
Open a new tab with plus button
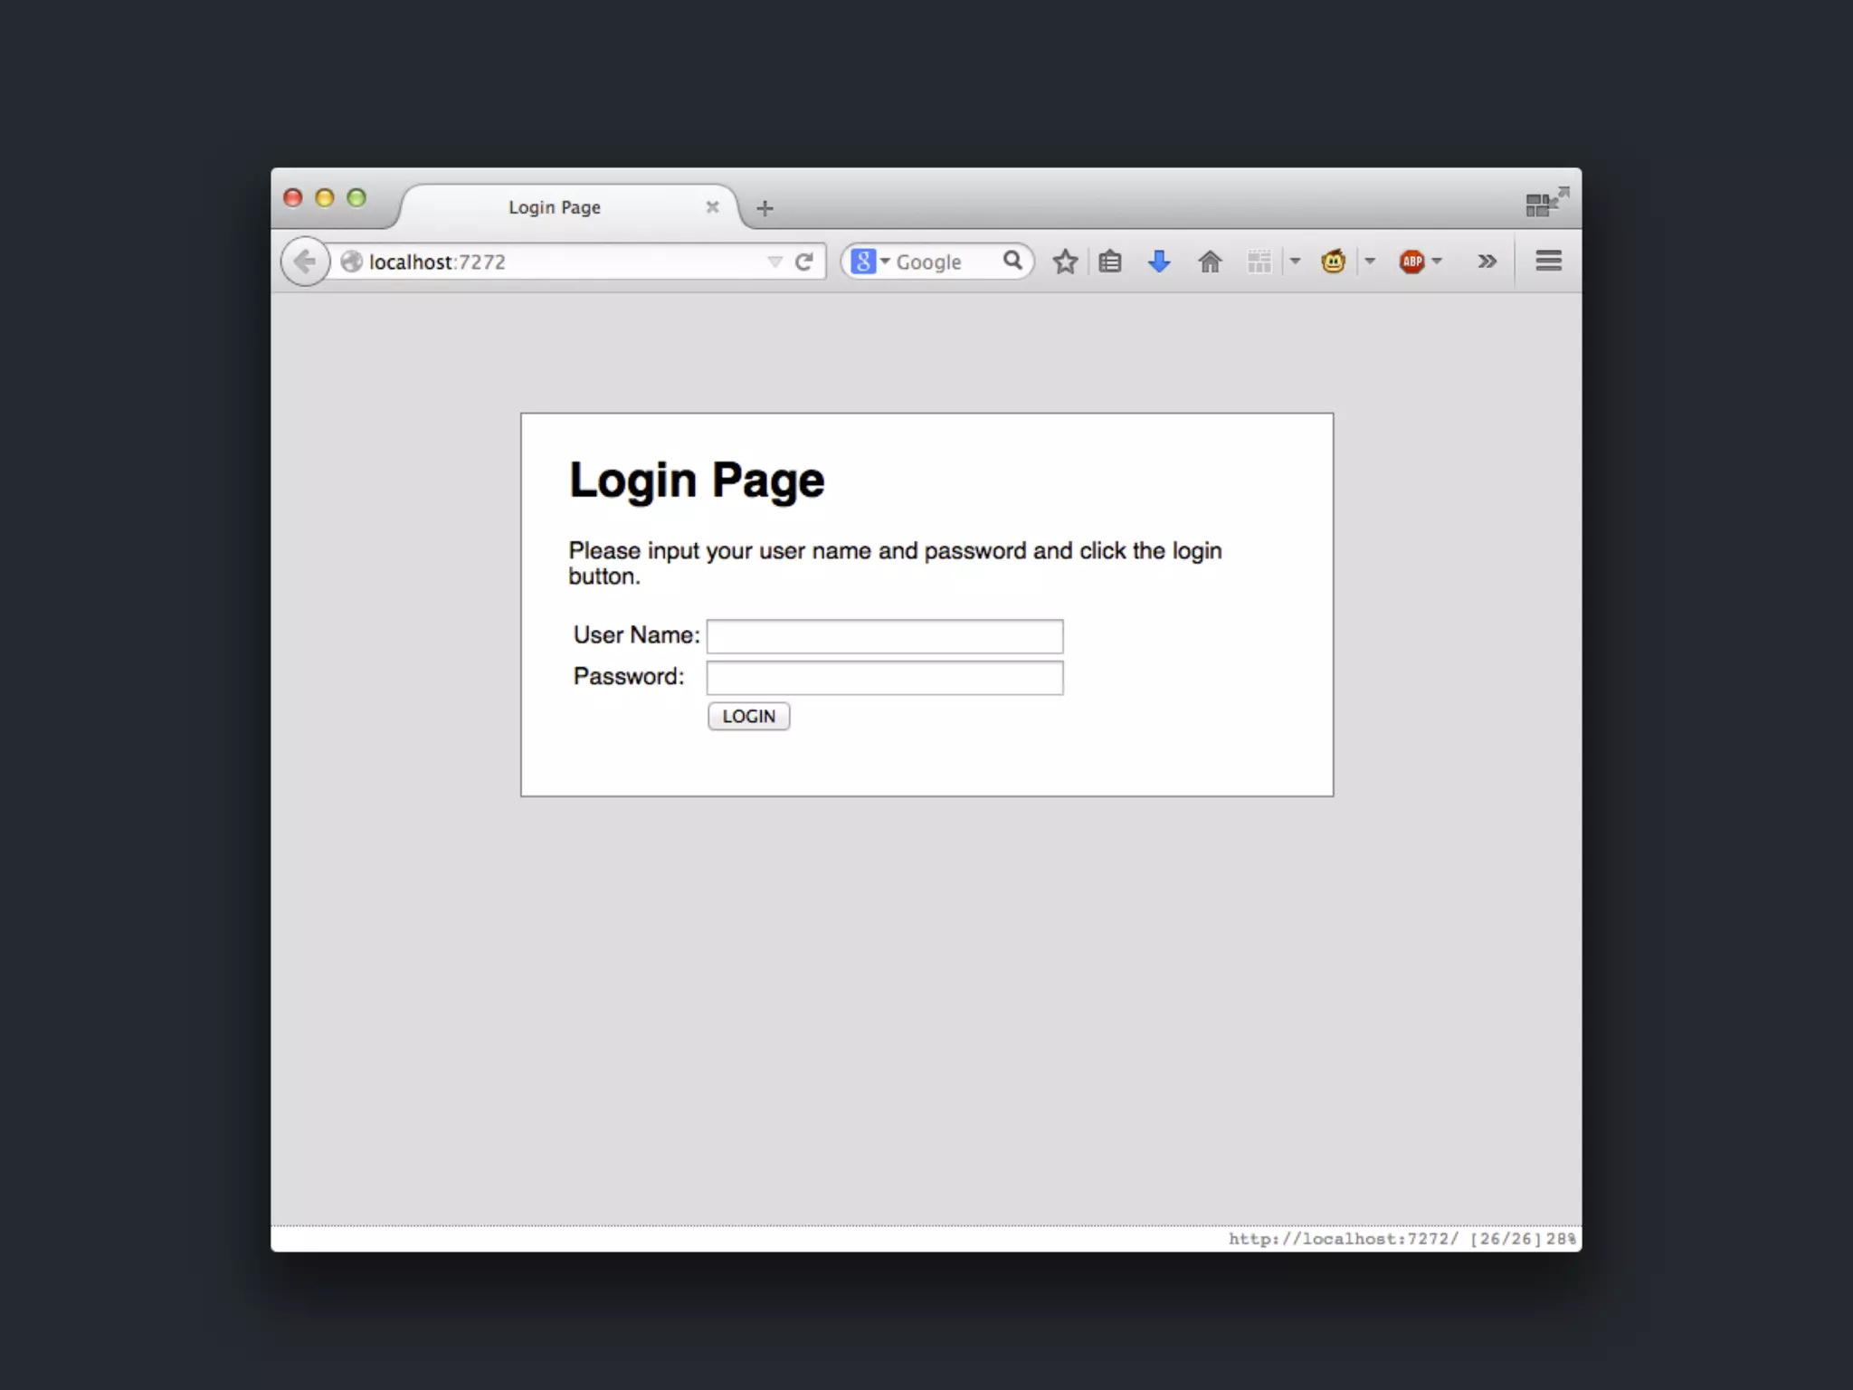point(765,208)
